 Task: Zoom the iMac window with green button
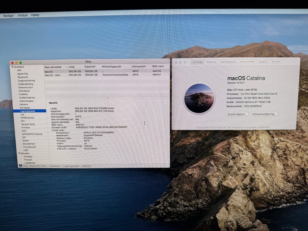click(x=21, y=63)
